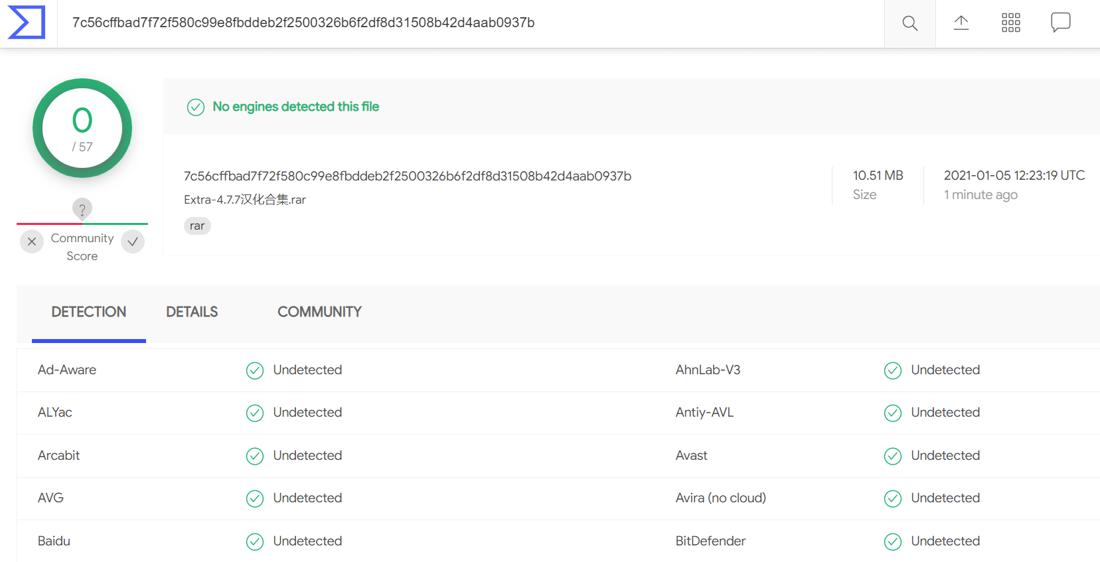Click 'Undetected' result for AVG
This screenshot has height=562, width=1100.
point(307,498)
